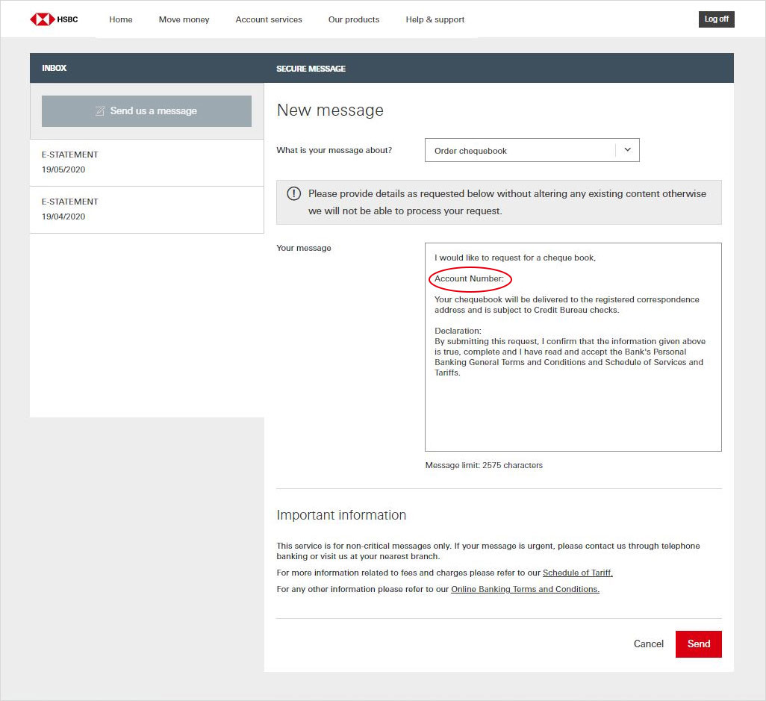
Task: Click the compose icon beside Send us a message
Action: [100, 111]
